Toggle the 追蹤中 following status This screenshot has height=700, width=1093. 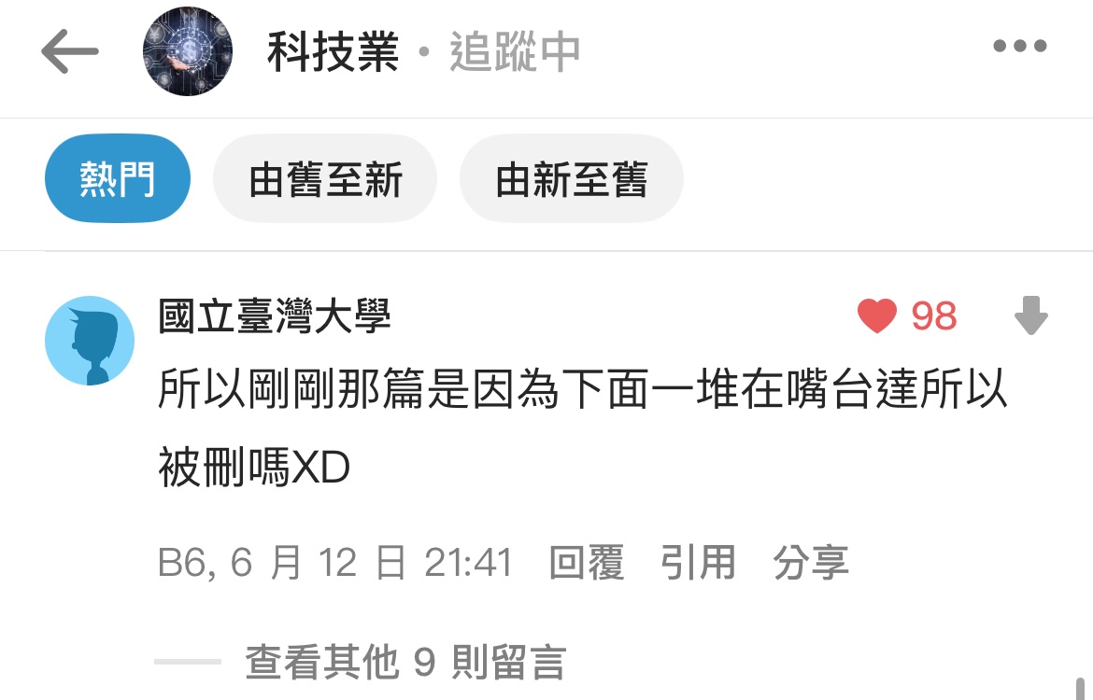click(x=515, y=51)
